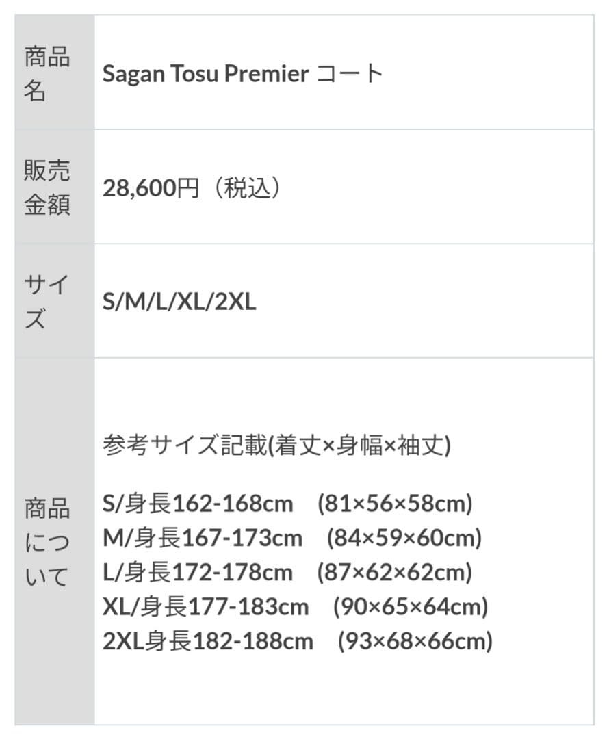Click the L/身長172-178cm height range
The width and height of the screenshot is (609, 739).
198,573
